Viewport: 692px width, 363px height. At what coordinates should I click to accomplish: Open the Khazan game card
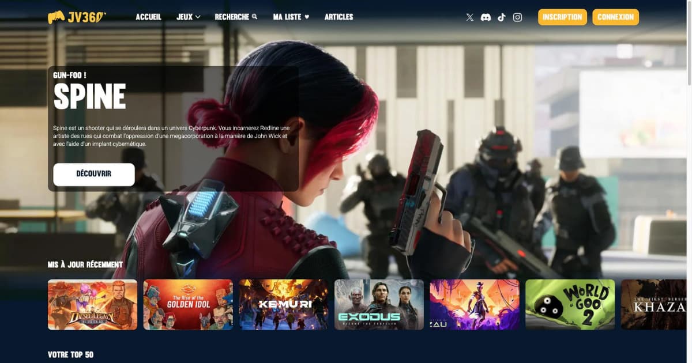pyautogui.click(x=653, y=305)
